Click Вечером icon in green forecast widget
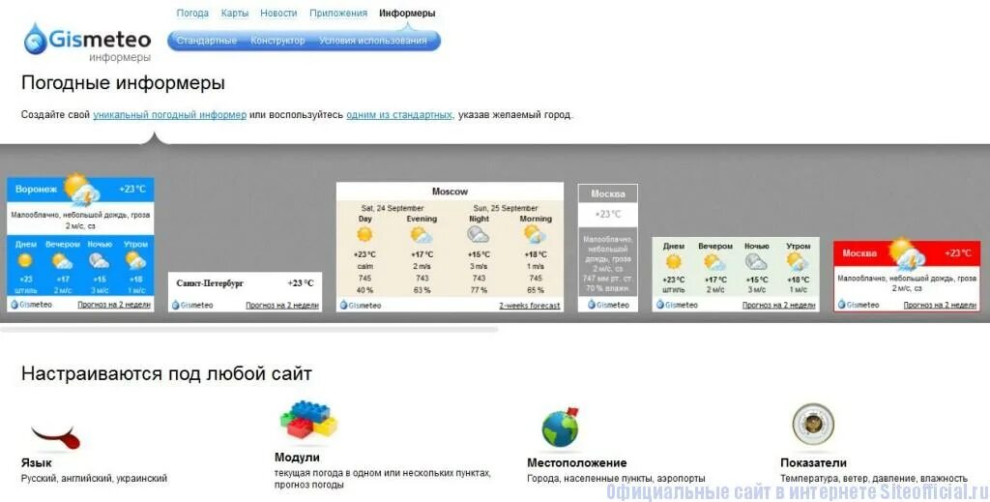Image resolution: width=990 pixels, height=502 pixels. click(x=714, y=261)
